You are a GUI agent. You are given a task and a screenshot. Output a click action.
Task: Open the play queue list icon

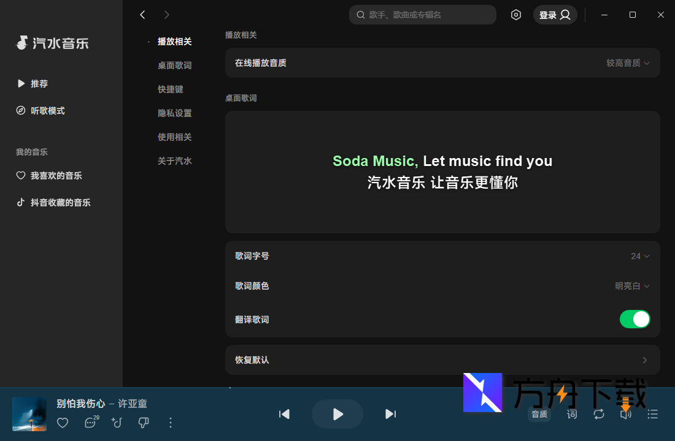(x=652, y=414)
